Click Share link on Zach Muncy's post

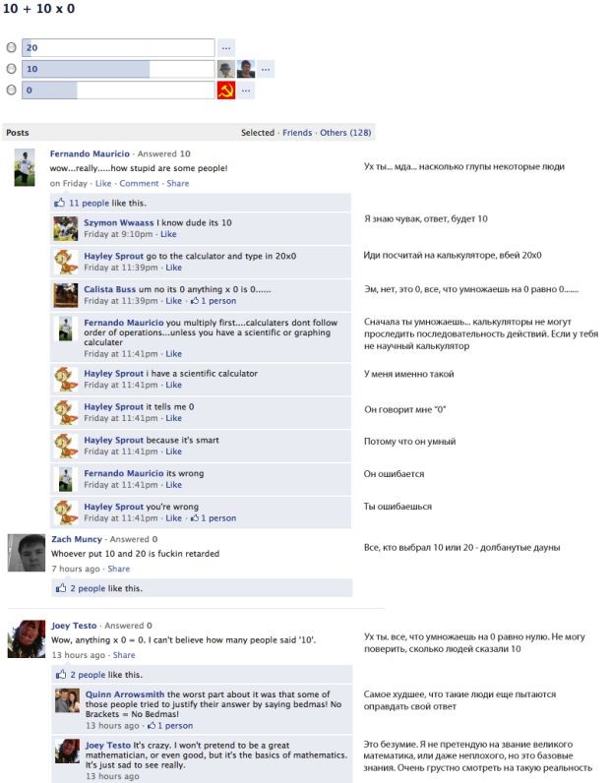click(119, 569)
